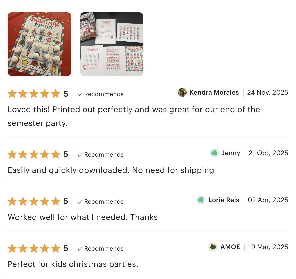Click the star rating on Jenny's review
This screenshot has height=279, width=296.
point(34,155)
